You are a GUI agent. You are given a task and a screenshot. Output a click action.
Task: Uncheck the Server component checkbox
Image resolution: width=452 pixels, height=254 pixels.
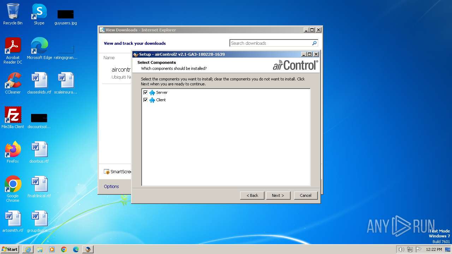coord(145,92)
